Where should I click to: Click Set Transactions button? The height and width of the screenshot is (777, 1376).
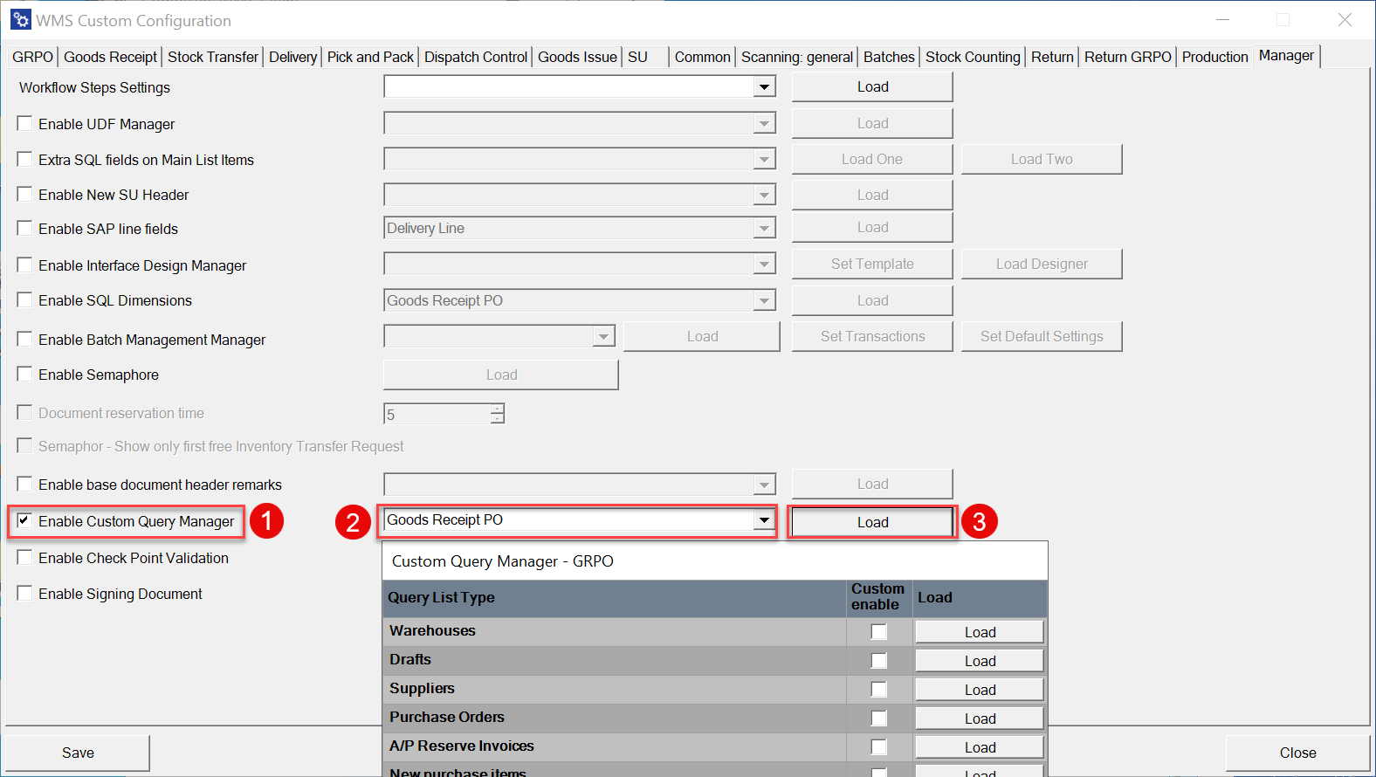(872, 336)
